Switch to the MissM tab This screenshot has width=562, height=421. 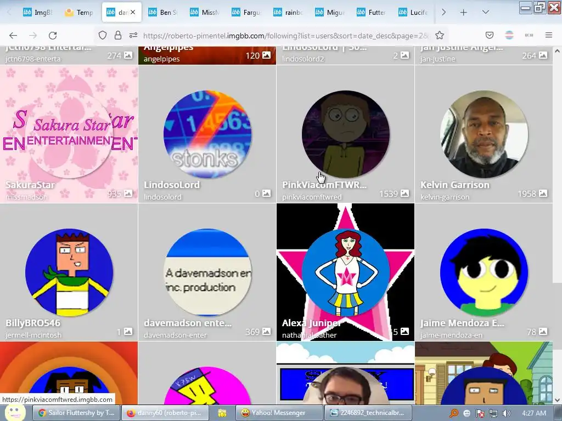coord(205,12)
